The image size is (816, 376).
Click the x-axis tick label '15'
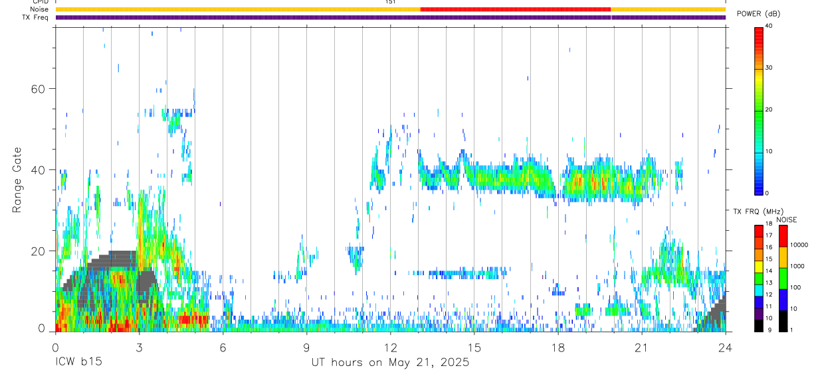click(474, 347)
